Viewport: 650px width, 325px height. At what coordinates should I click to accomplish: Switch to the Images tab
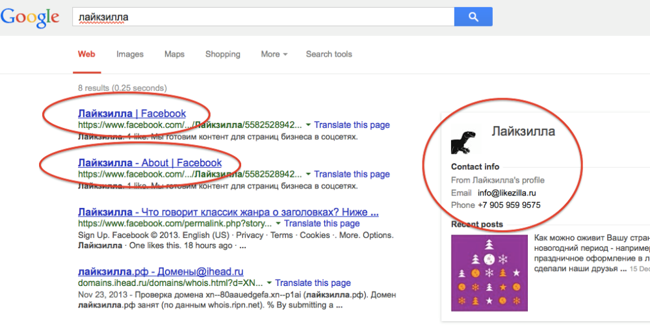click(x=130, y=55)
